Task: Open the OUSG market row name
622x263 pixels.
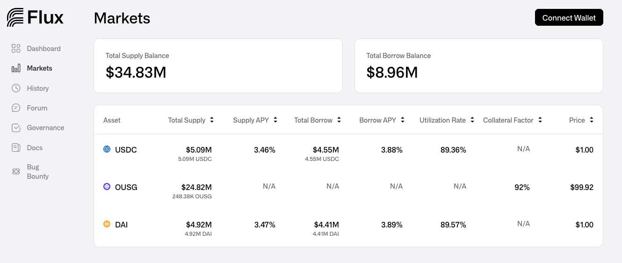Action: [126, 187]
